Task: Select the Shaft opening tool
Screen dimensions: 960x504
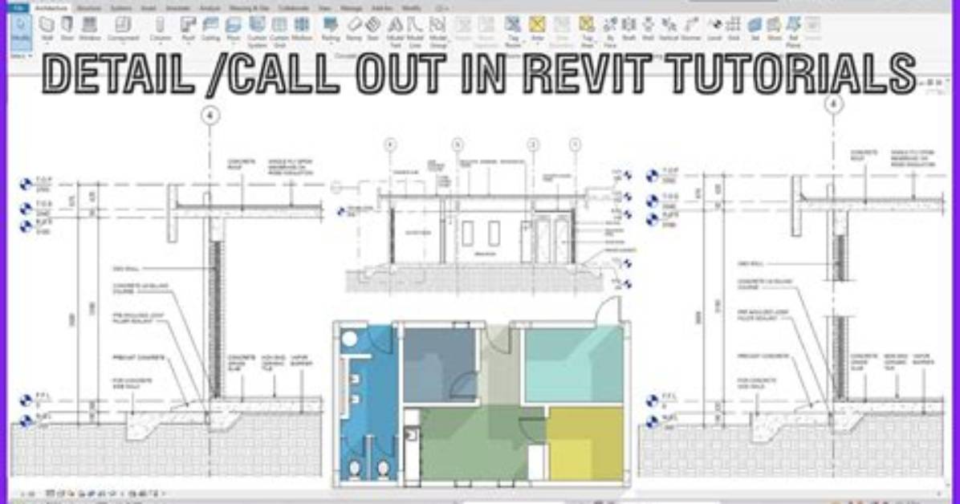Action: click(x=628, y=28)
